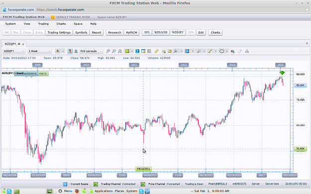Select the ruler measurement tool icon
Image resolution: width=311 pixels, height=194 pixels.
coord(156,51)
